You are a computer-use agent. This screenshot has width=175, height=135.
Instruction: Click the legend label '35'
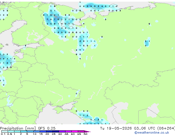(66, 134)
